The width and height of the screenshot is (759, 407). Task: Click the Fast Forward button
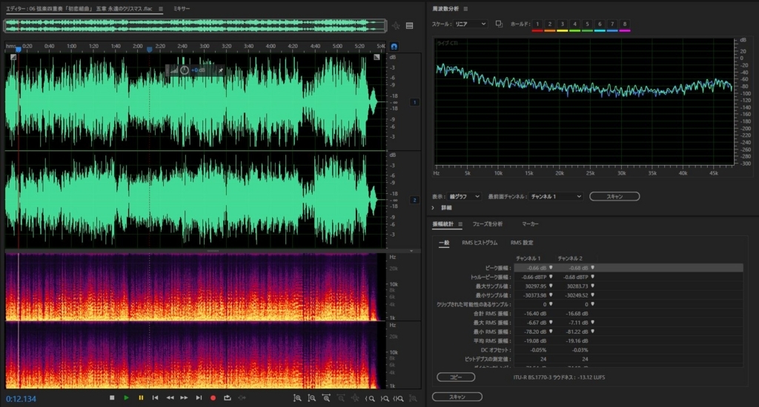click(184, 398)
